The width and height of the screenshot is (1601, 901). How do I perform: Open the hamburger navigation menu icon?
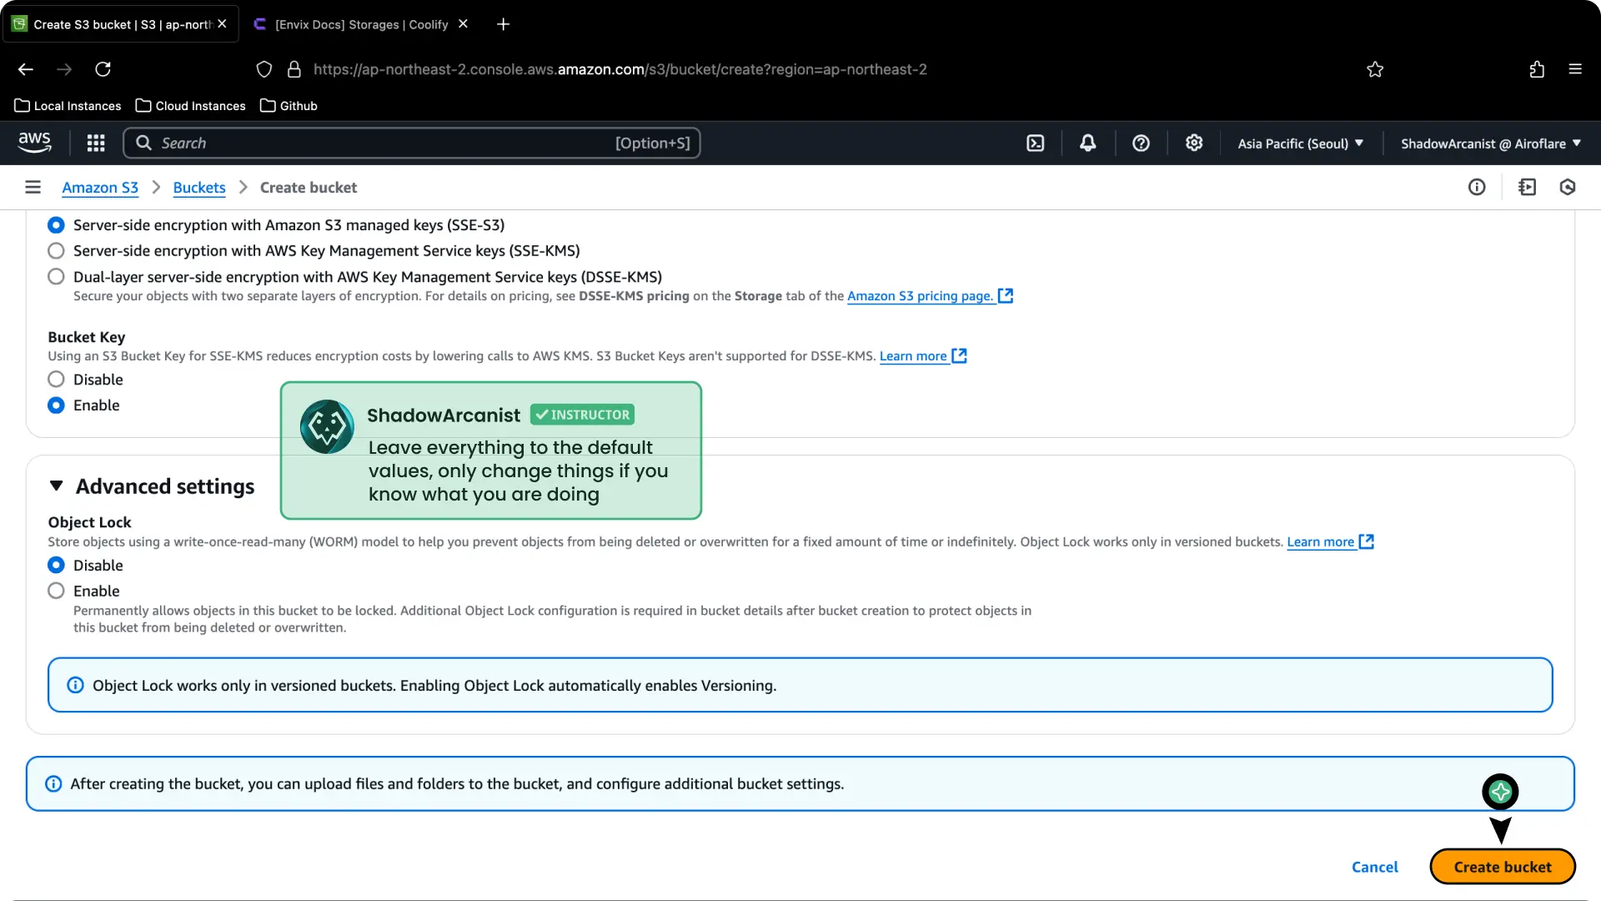click(x=33, y=187)
